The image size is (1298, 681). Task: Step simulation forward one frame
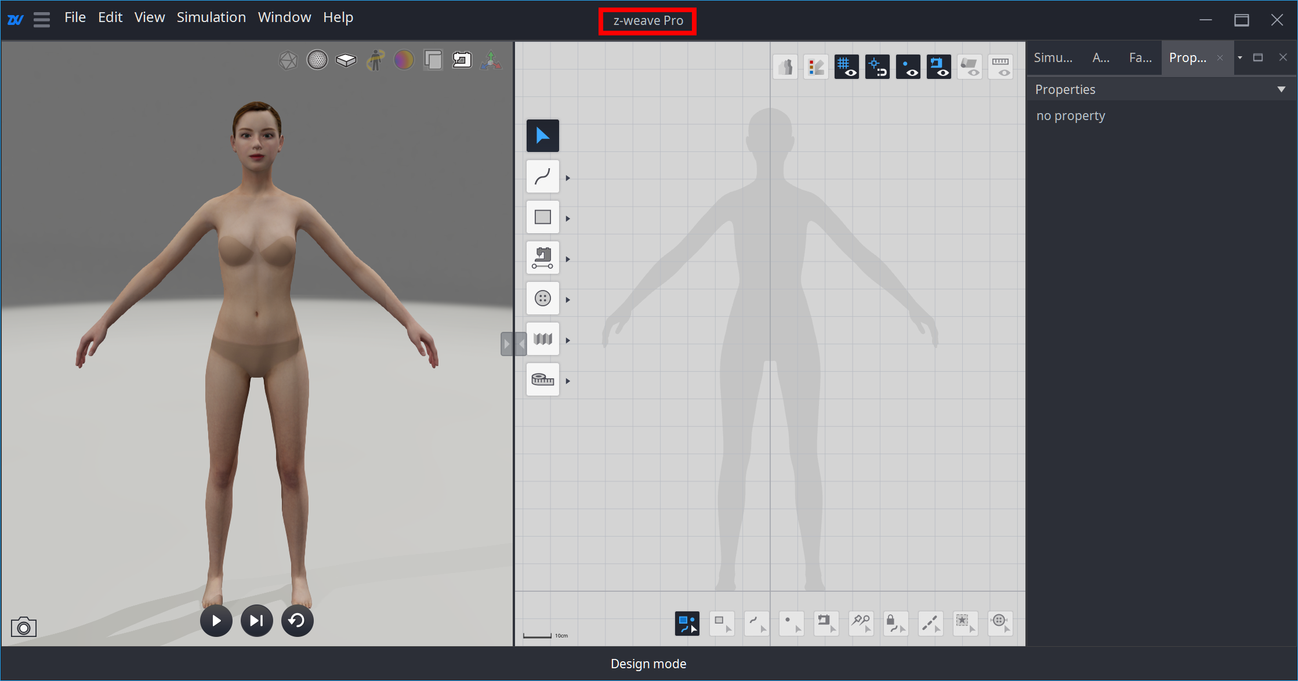click(257, 621)
